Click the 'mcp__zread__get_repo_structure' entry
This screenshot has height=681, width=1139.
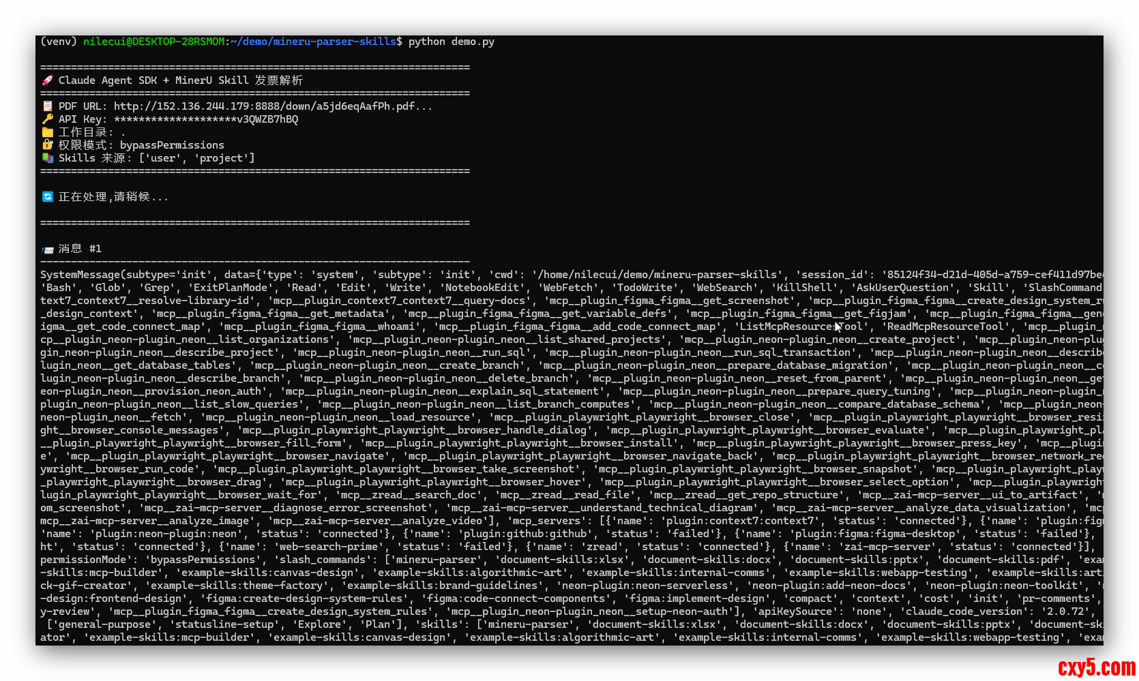[x=746, y=495]
